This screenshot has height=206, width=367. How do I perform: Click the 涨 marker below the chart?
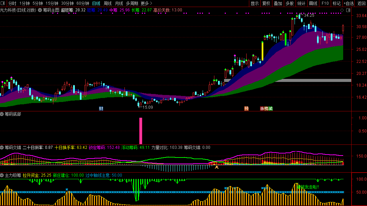[x=262, y=109]
